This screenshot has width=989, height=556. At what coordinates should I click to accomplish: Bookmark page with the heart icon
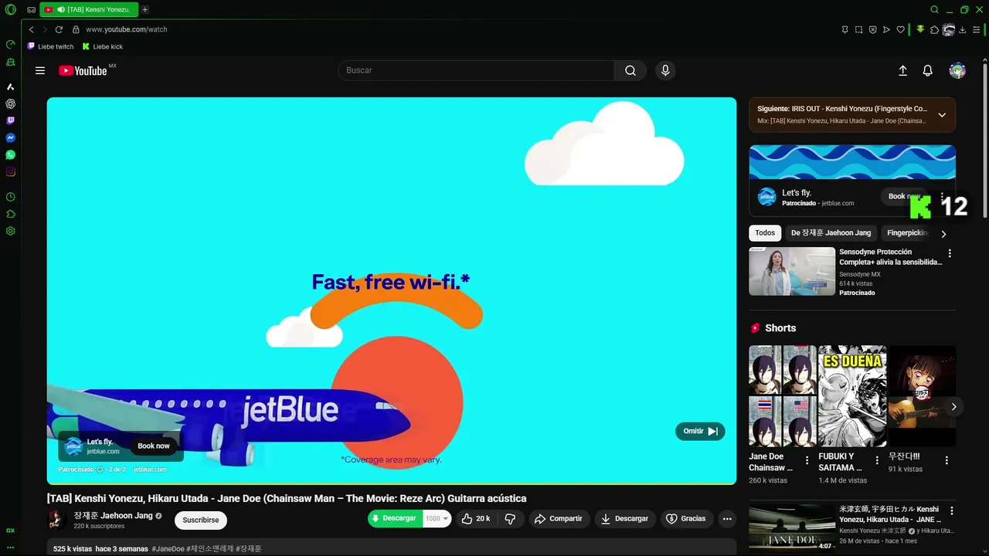pos(900,29)
